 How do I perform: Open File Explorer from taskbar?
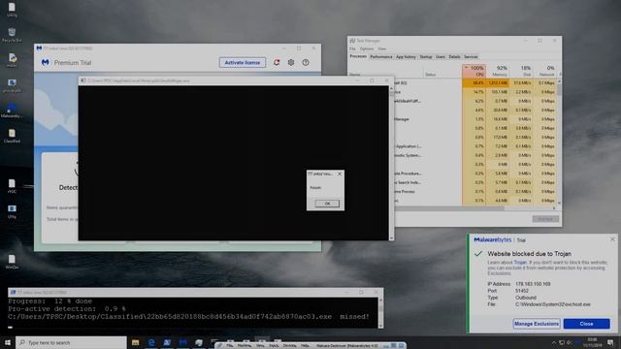[136, 342]
